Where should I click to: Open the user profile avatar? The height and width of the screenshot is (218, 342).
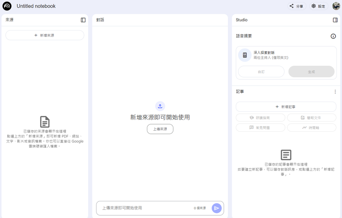coord(336,6)
